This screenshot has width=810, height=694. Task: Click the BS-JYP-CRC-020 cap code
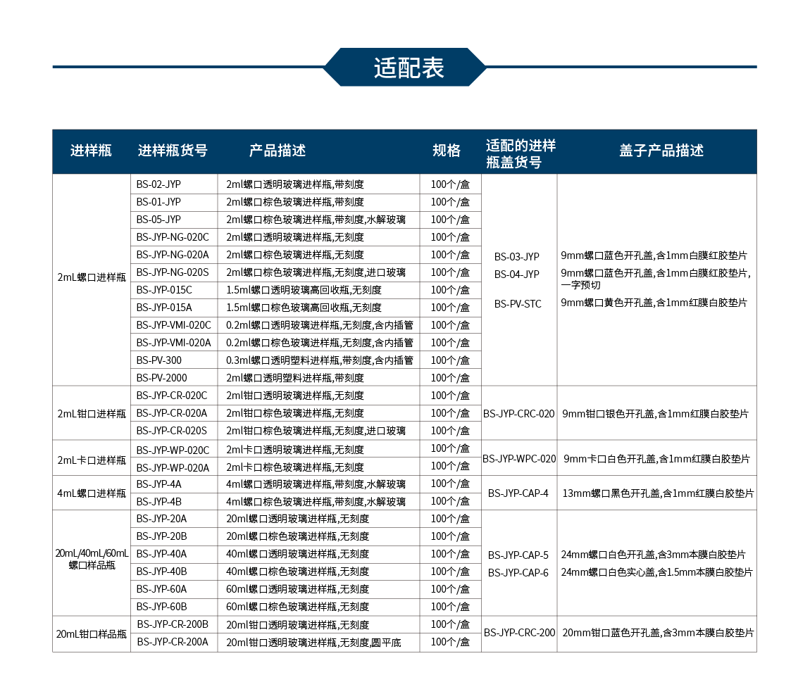click(518, 414)
